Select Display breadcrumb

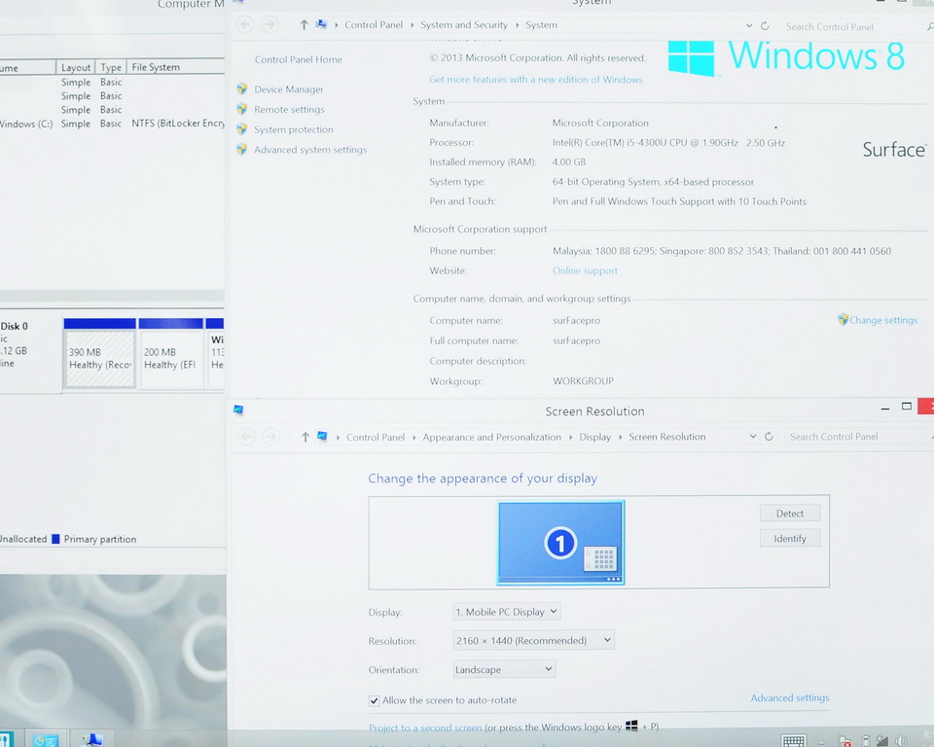tap(595, 438)
